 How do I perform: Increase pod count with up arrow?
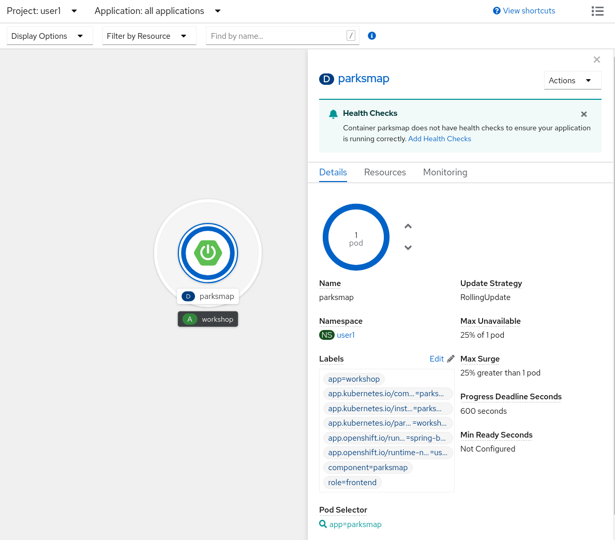tap(408, 227)
